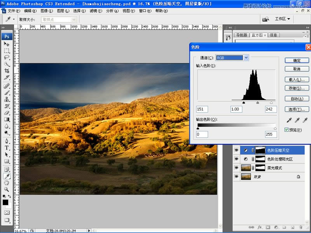Toggle visibility of 柔光模式 layer
The image size is (311, 233).
[236, 168]
